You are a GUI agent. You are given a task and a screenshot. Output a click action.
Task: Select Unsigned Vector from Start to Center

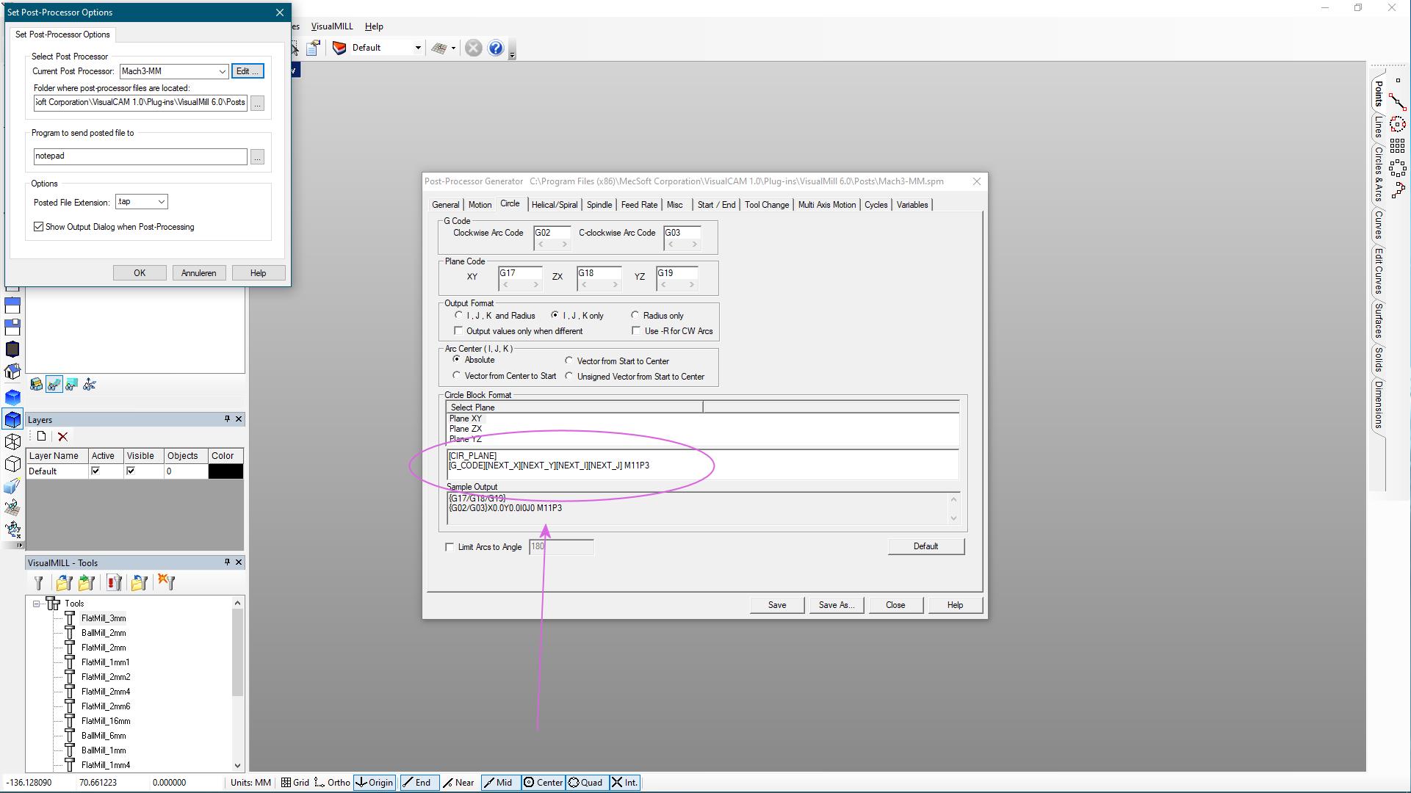[x=569, y=377]
